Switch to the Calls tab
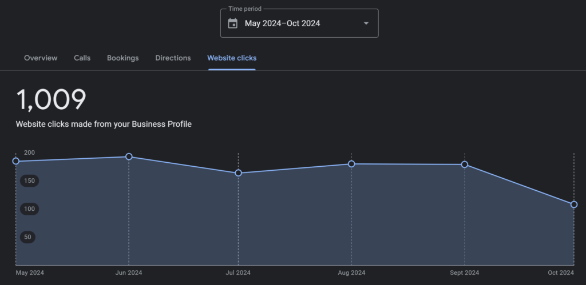 (x=82, y=58)
